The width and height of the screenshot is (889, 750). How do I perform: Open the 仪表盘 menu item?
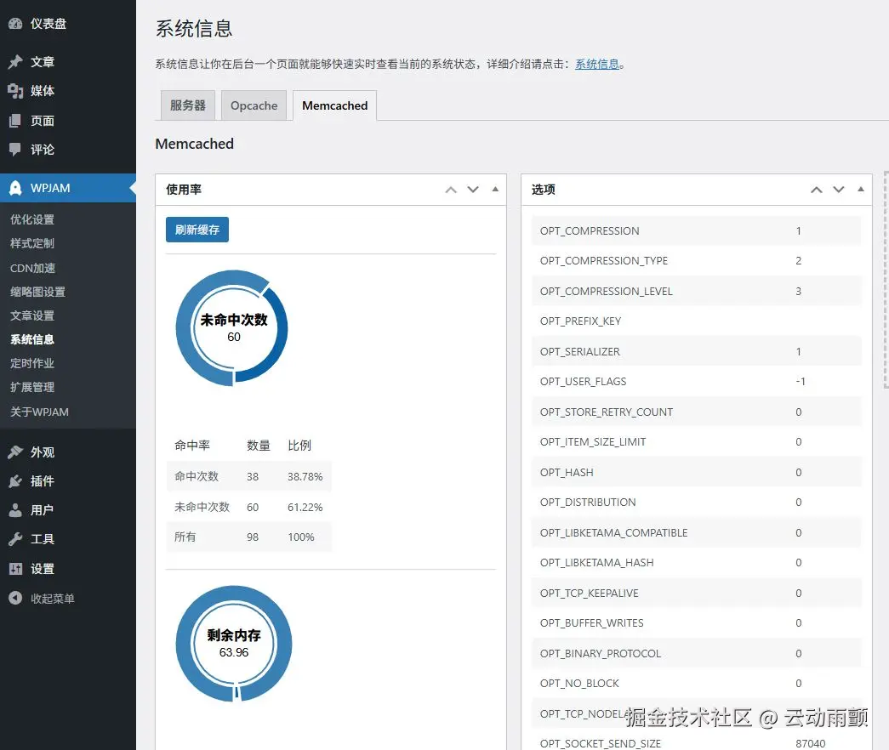click(48, 23)
